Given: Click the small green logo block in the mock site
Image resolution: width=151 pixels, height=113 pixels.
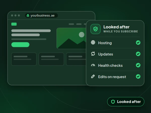Looking at the screenshot, I should click(14, 24).
